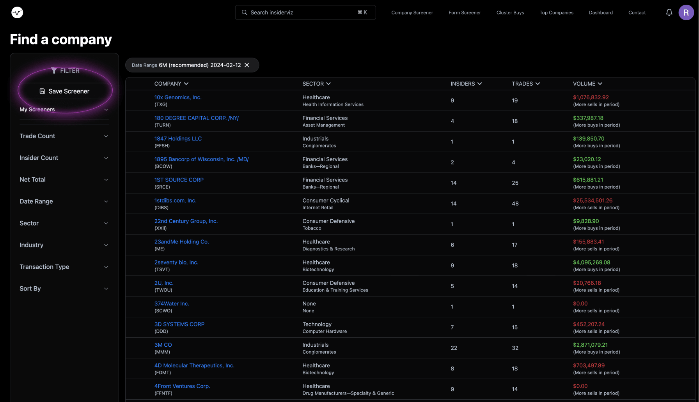Sort by the VOLUME column header
This screenshot has width=699, height=402.
point(587,84)
